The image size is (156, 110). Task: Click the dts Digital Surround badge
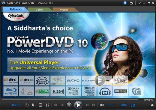11,81
